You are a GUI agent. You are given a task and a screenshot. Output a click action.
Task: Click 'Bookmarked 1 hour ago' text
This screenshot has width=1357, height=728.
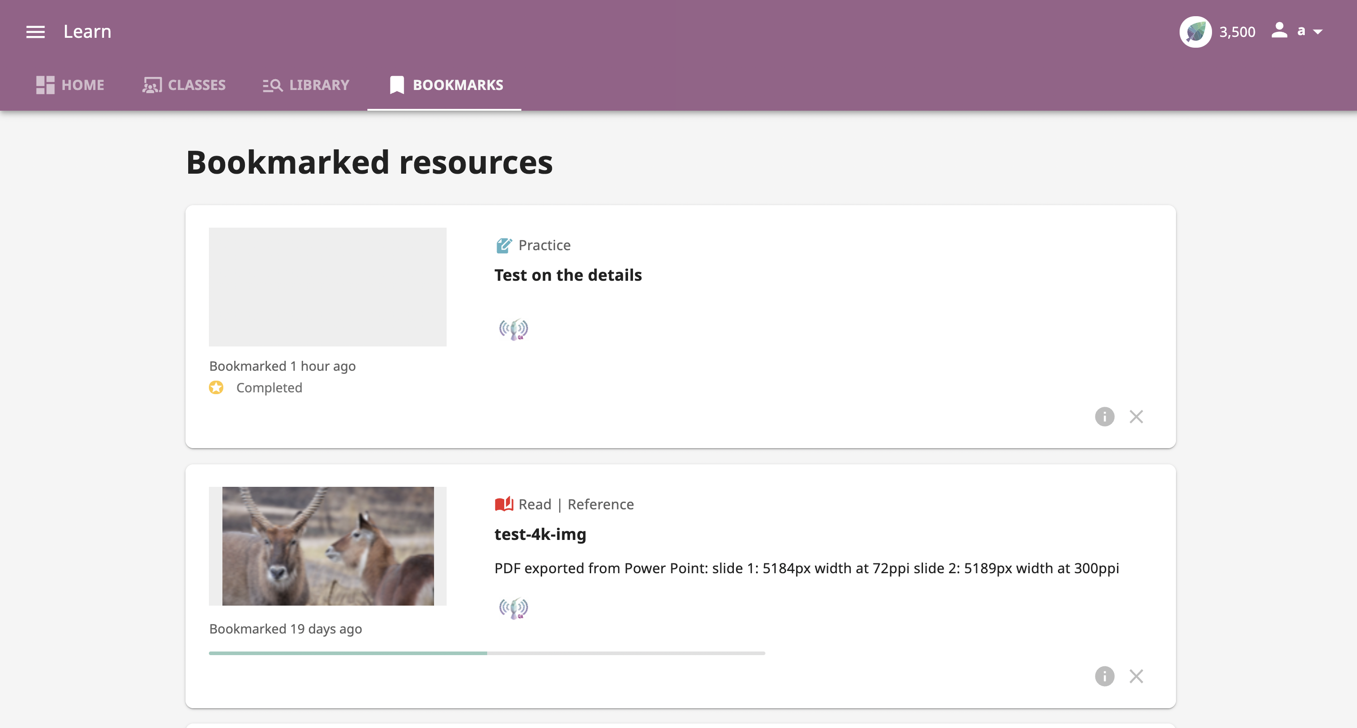point(282,366)
